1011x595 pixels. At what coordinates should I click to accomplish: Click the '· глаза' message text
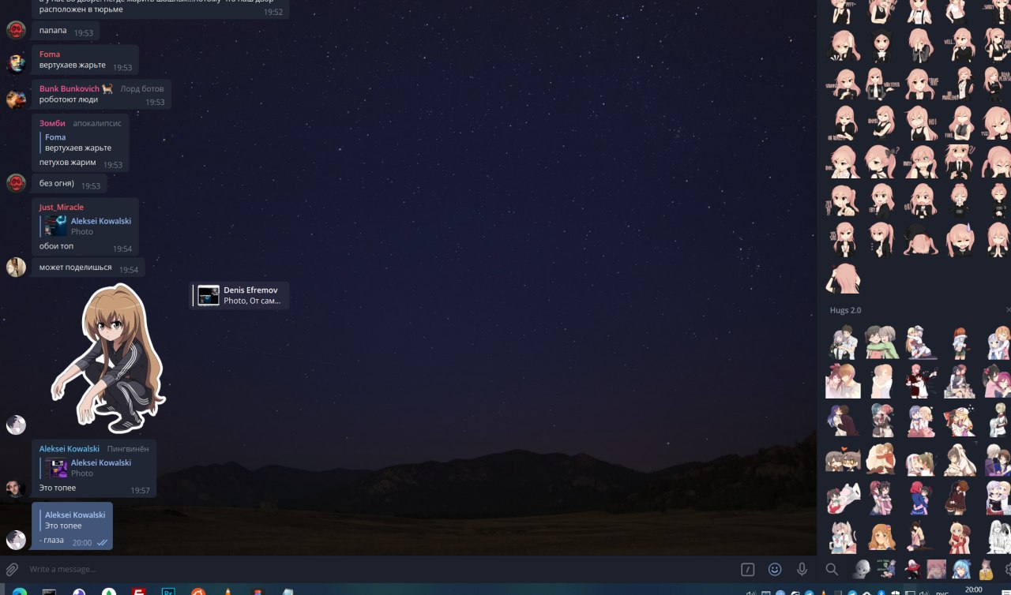51,540
